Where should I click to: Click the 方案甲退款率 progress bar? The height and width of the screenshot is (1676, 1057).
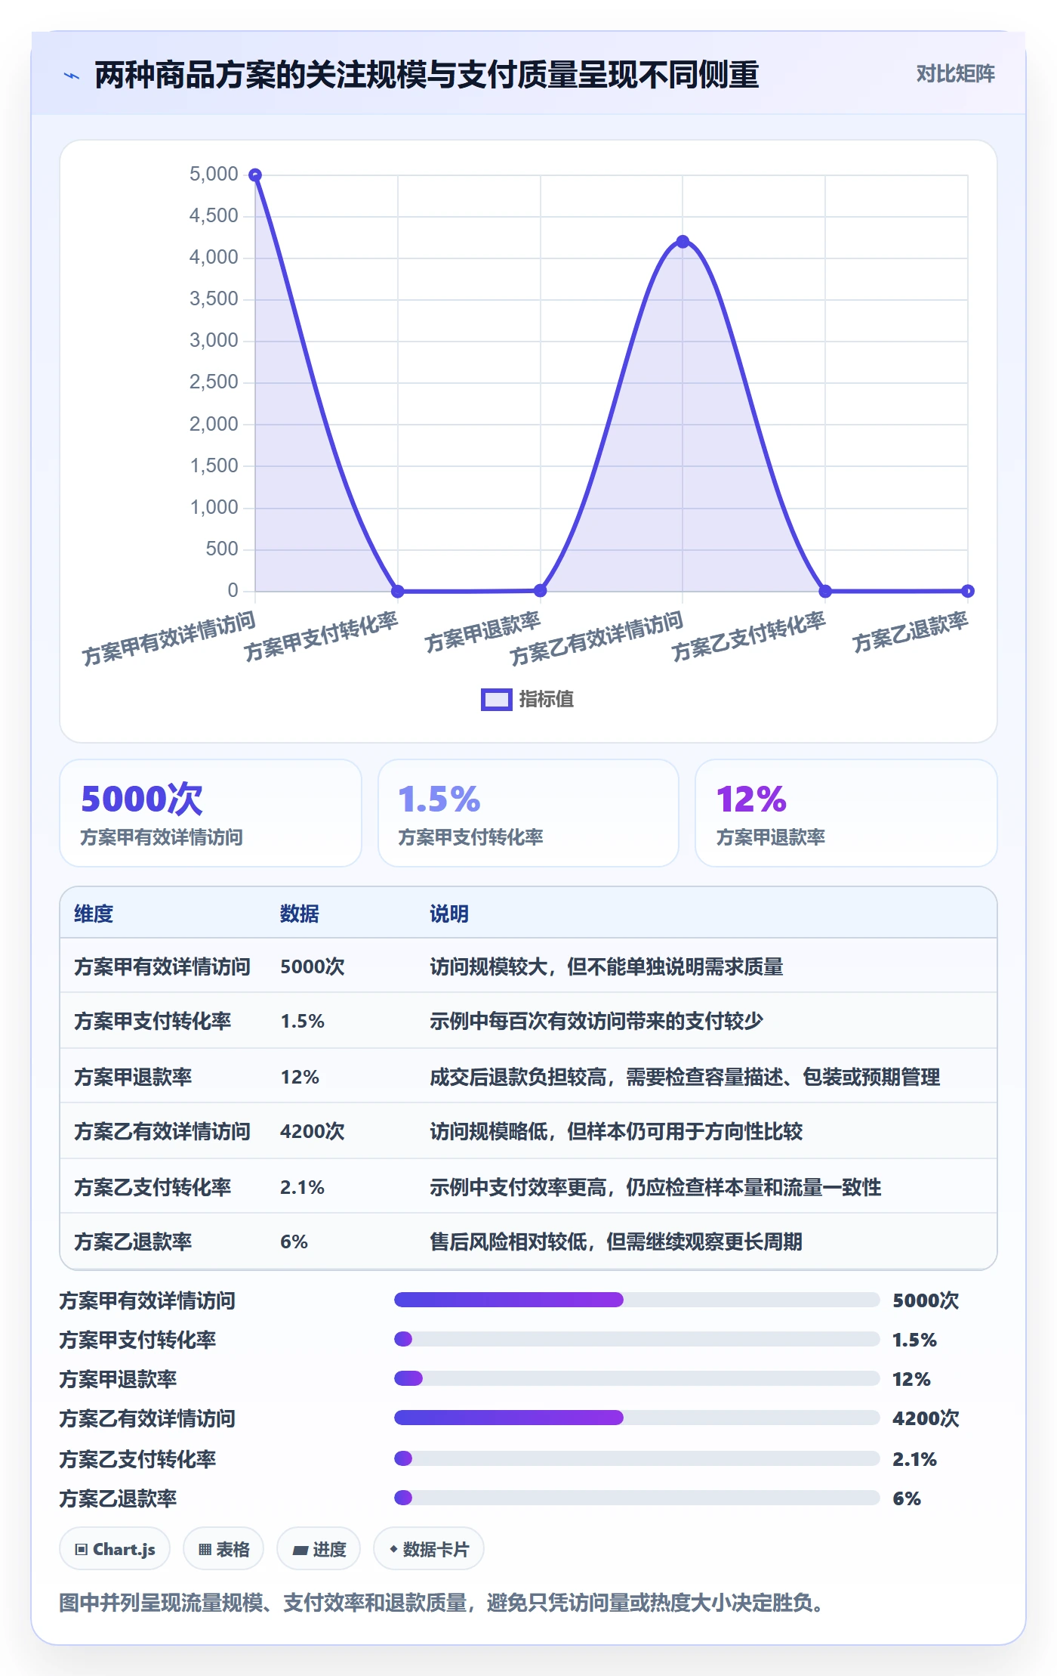(636, 1378)
